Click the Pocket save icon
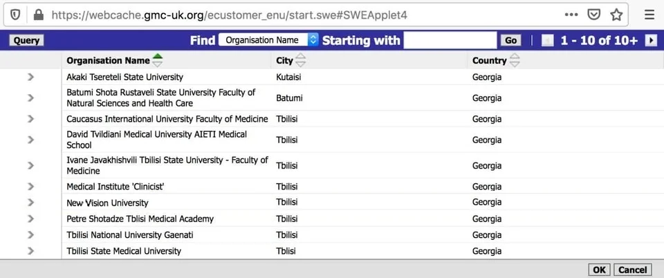This screenshot has height=278, width=664. (593, 15)
